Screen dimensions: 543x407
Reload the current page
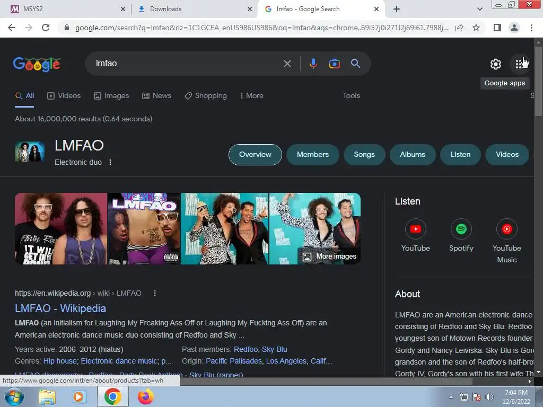pos(46,28)
